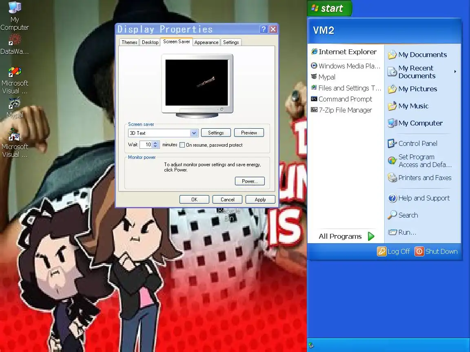Select the Screen Saver tab
The image size is (470, 352).
(177, 42)
